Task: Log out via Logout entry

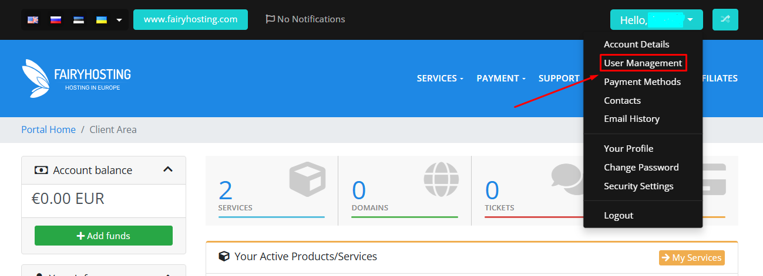Action: 619,216
